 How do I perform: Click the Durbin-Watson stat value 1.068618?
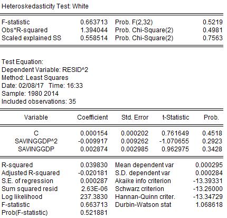tap(209, 205)
